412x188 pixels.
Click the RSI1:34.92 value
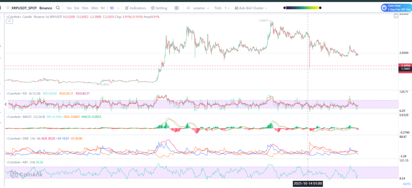[49, 93]
